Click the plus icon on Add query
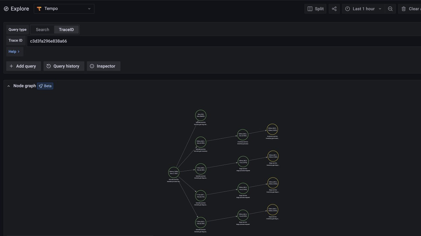The image size is (421, 236). 11,66
